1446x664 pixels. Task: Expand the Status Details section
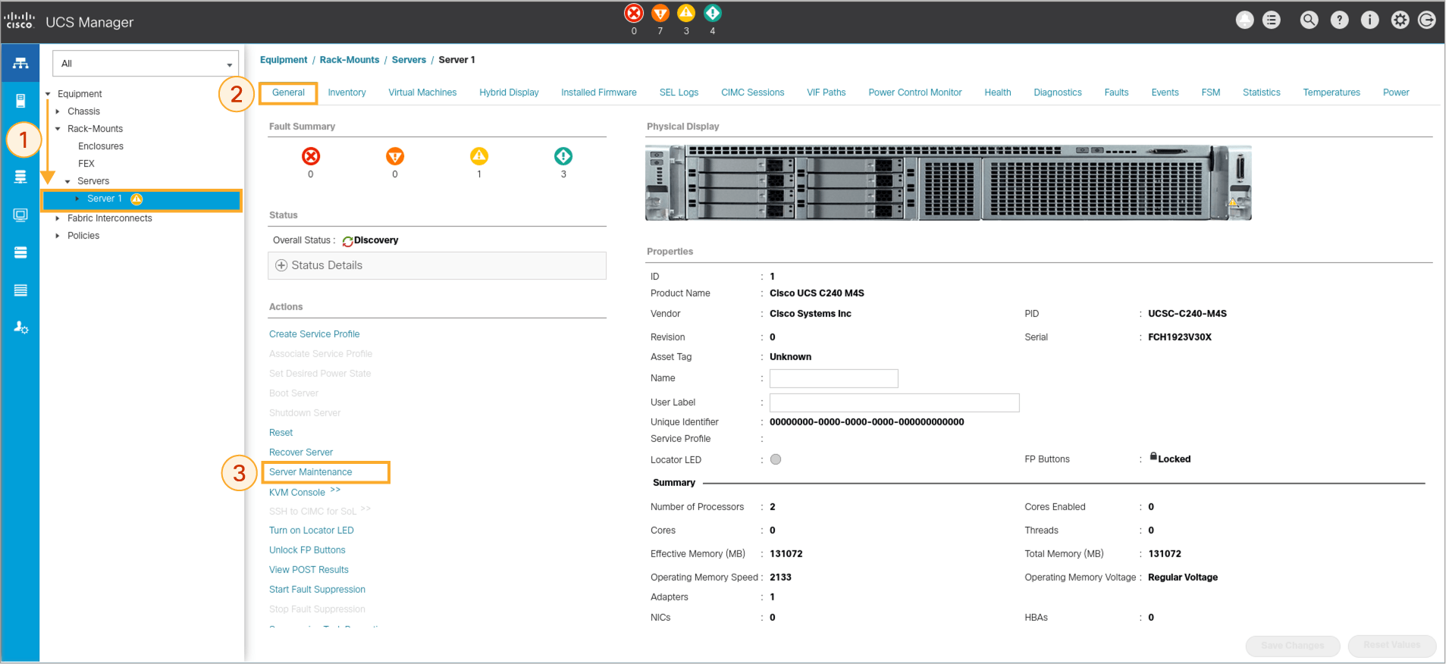437,265
